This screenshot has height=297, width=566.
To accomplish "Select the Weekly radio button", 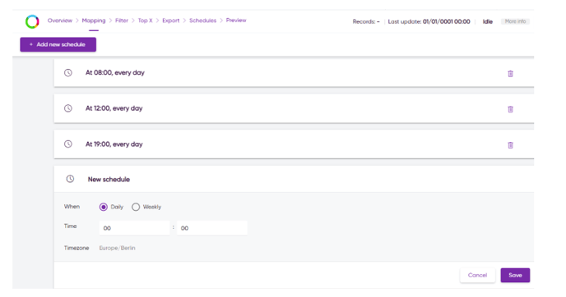I will (136, 207).
